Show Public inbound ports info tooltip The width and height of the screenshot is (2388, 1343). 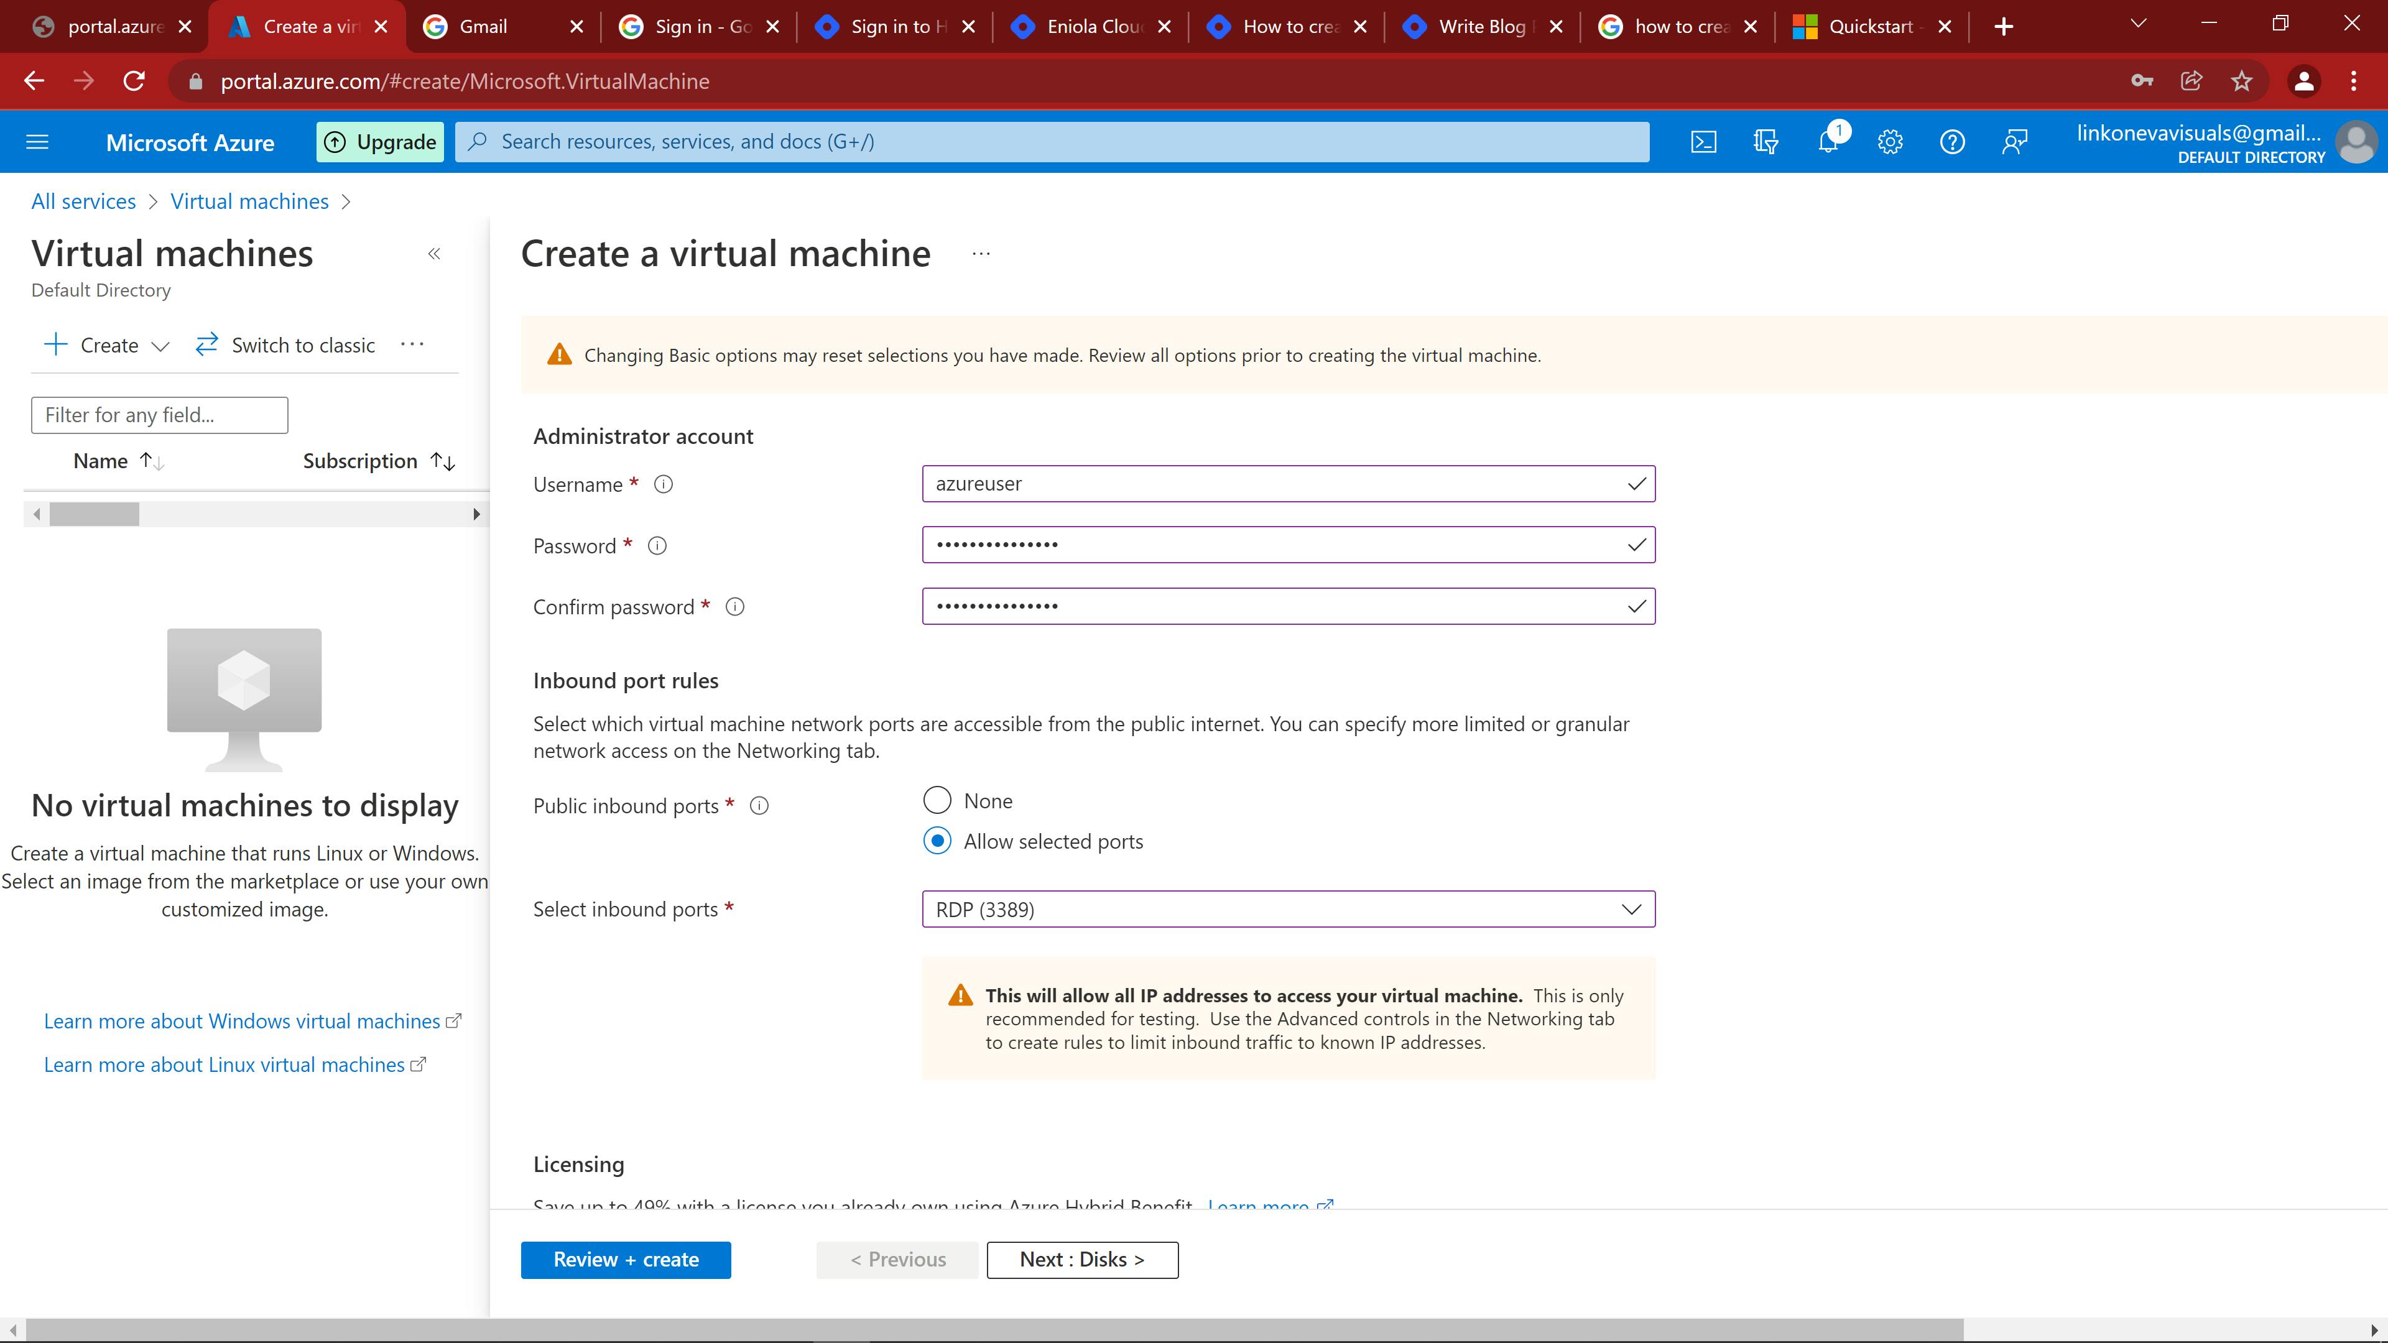tap(759, 806)
